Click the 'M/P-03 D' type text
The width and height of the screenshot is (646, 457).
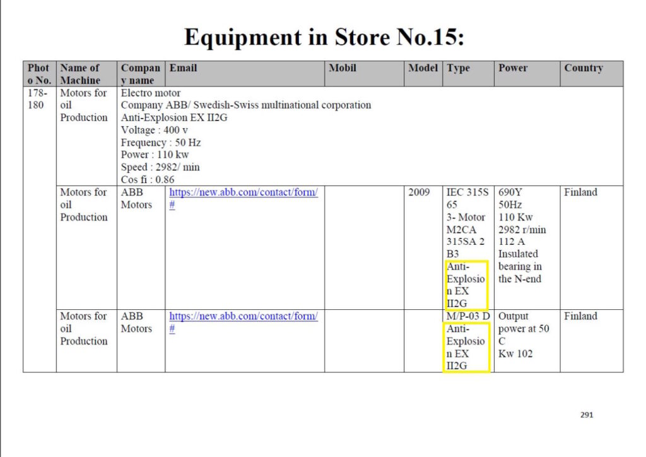click(468, 316)
